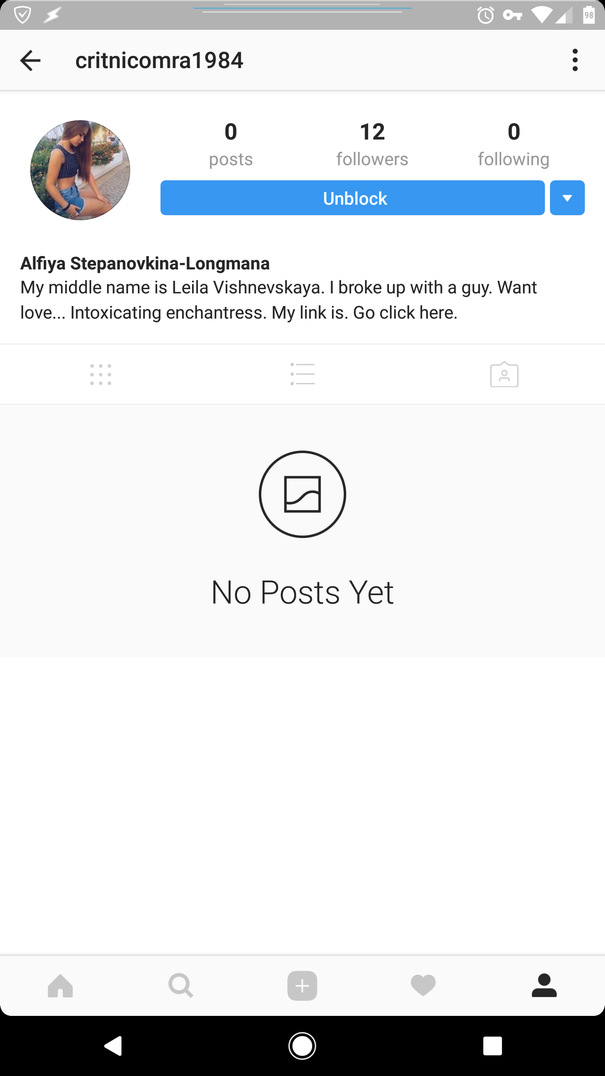This screenshot has height=1076, width=605.
Task: Open the three-dot options menu
Action: (x=575, y=60)
